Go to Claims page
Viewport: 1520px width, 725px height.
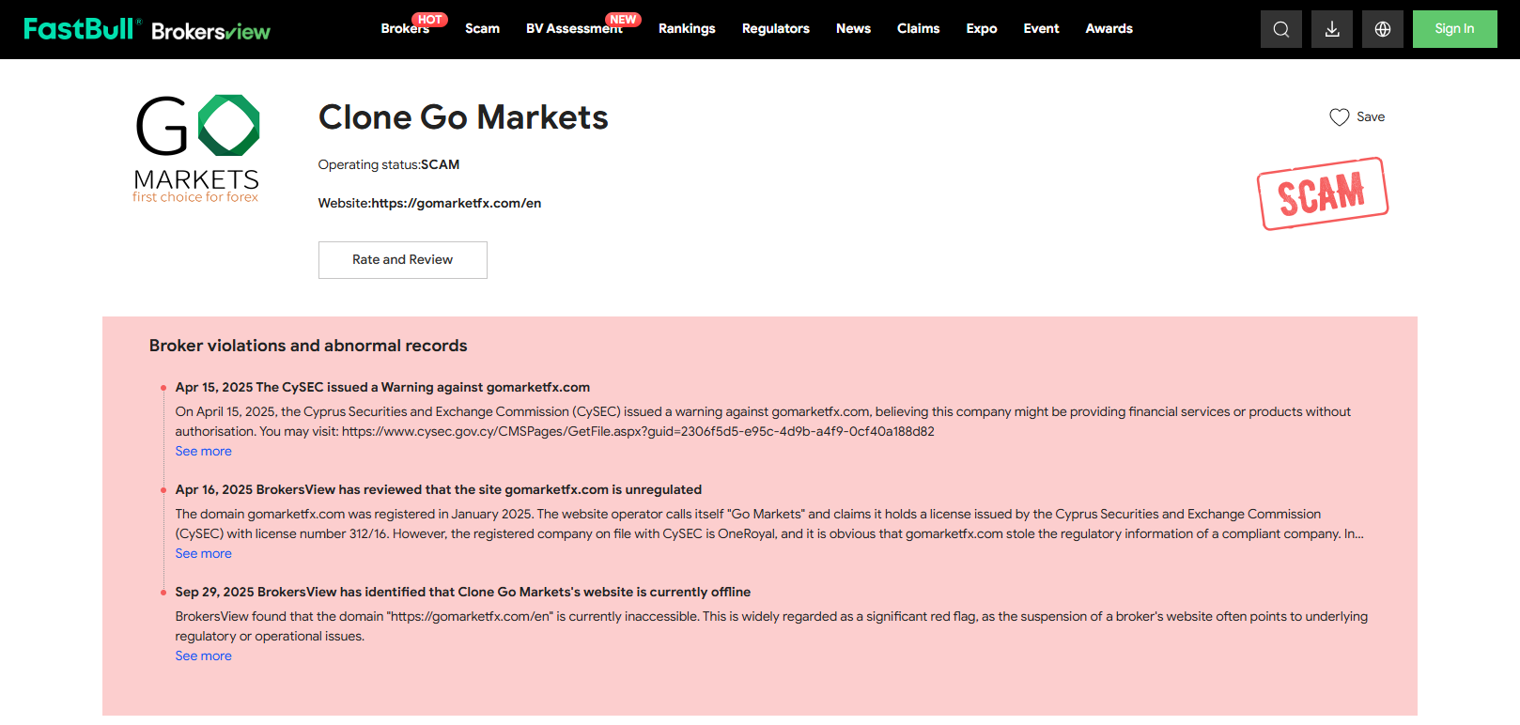918,29
